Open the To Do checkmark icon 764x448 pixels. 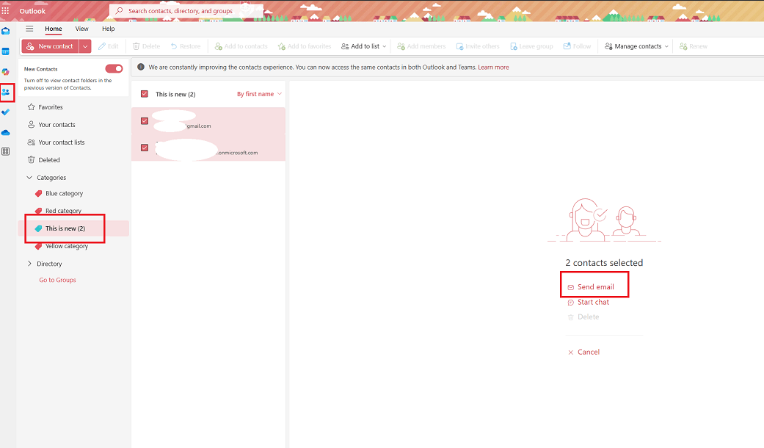[x=5, y=112]
